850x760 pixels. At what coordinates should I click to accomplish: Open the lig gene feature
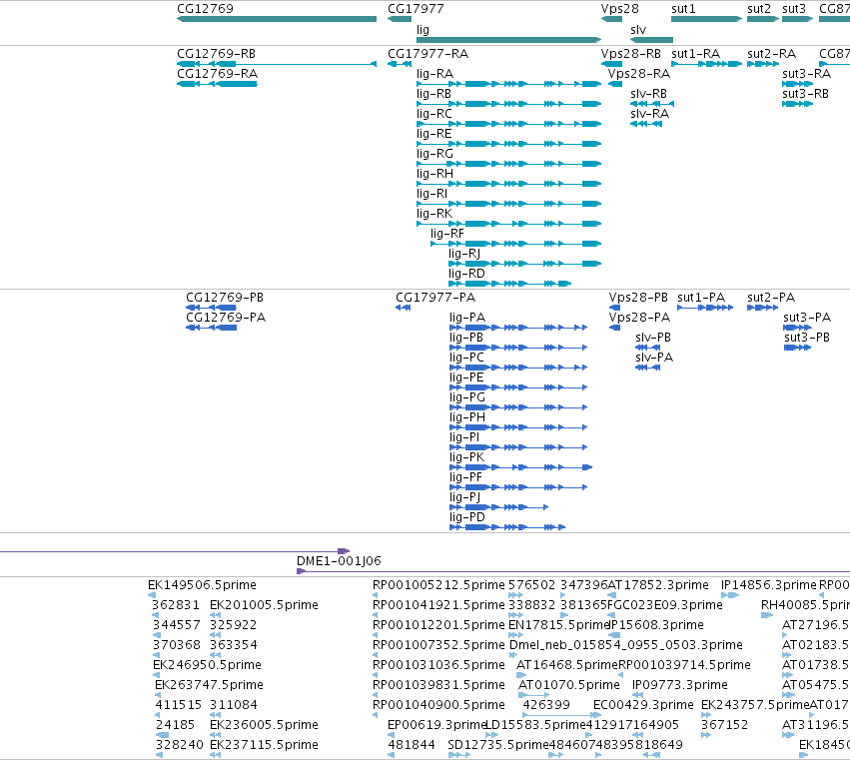(x=509, y=40)
